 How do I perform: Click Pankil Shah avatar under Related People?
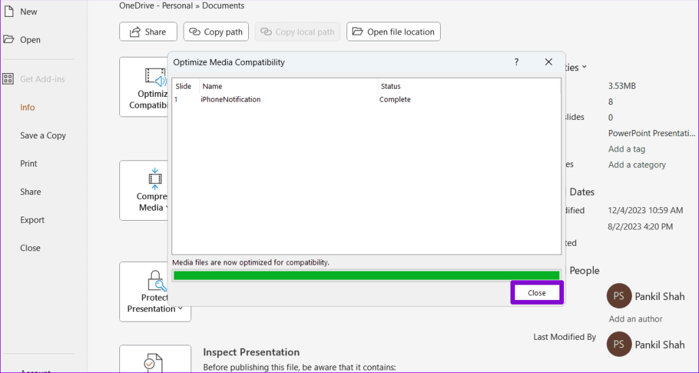click(x=619, y=296)
